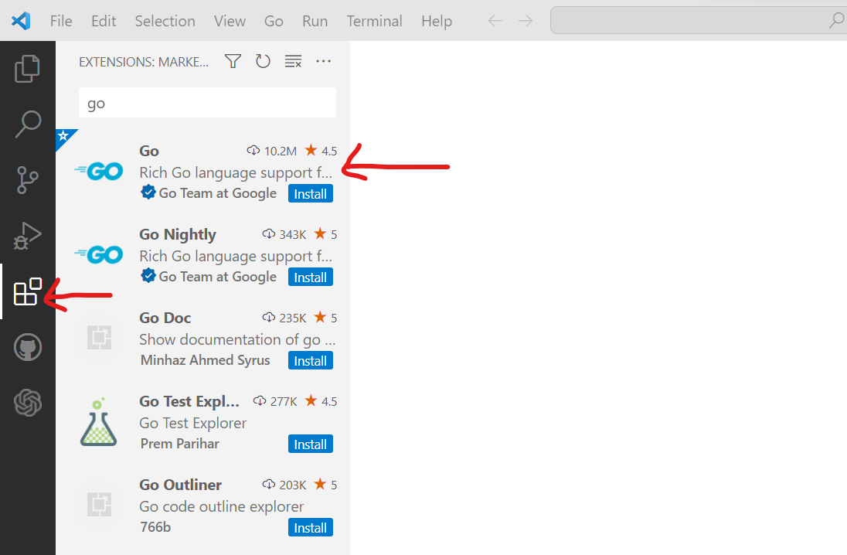Open the Terminal menu
This screenshot has width=847, height=555.
[x=374, y=21]
